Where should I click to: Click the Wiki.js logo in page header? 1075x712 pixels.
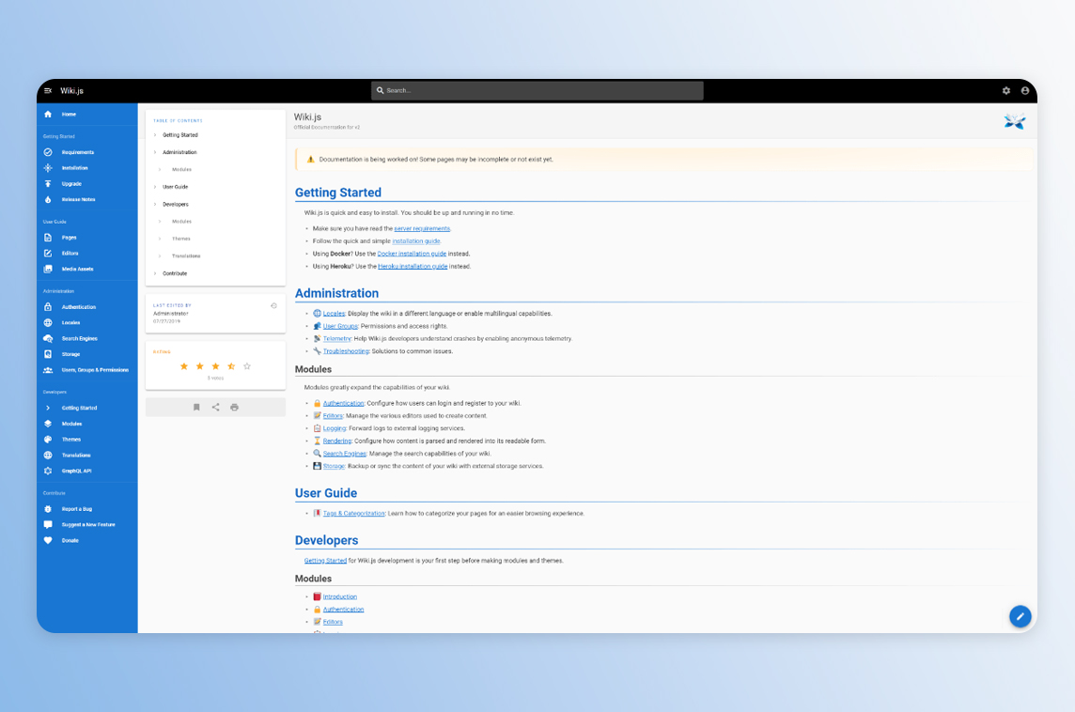click(x=1014, y=121)
